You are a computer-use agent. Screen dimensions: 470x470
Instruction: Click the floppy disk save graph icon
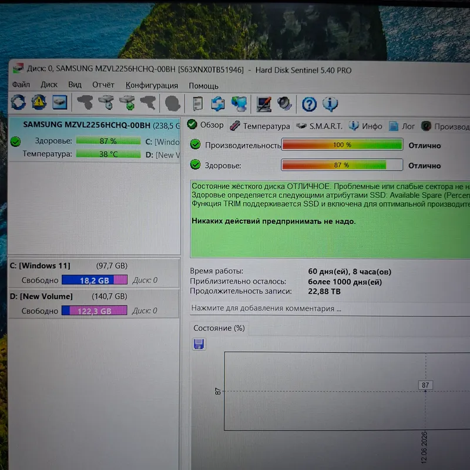(x=199, y=344)
